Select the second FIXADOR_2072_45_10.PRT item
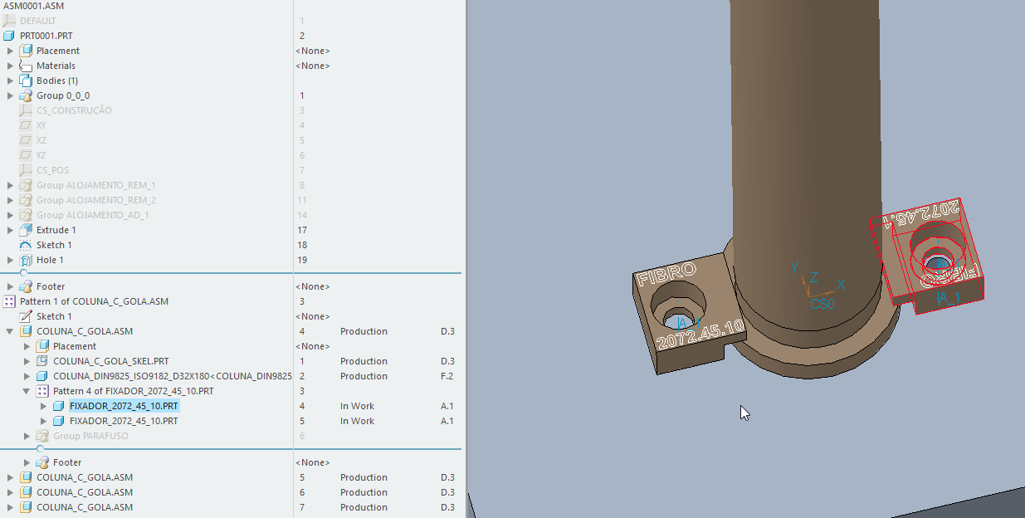The image size is (1025, 518). coord(123,421)
